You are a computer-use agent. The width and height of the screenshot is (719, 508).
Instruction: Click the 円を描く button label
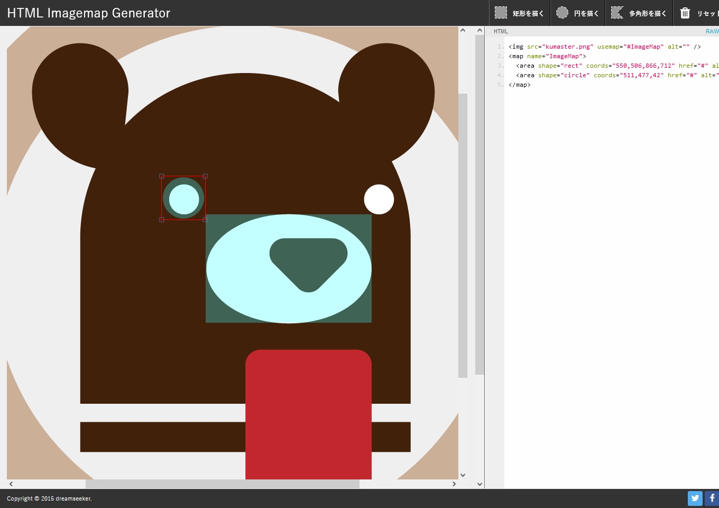(x=586, y=14)
